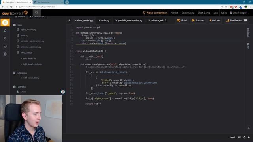Image resolution: width=253 pixels, height=142 pixels.
Task: Click the settings gear in status bar
Action: point(244,138)
